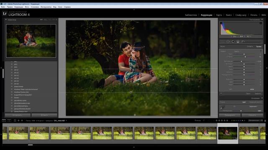
Task: Lock filters with the padlock icon
Action: [265, 120]
